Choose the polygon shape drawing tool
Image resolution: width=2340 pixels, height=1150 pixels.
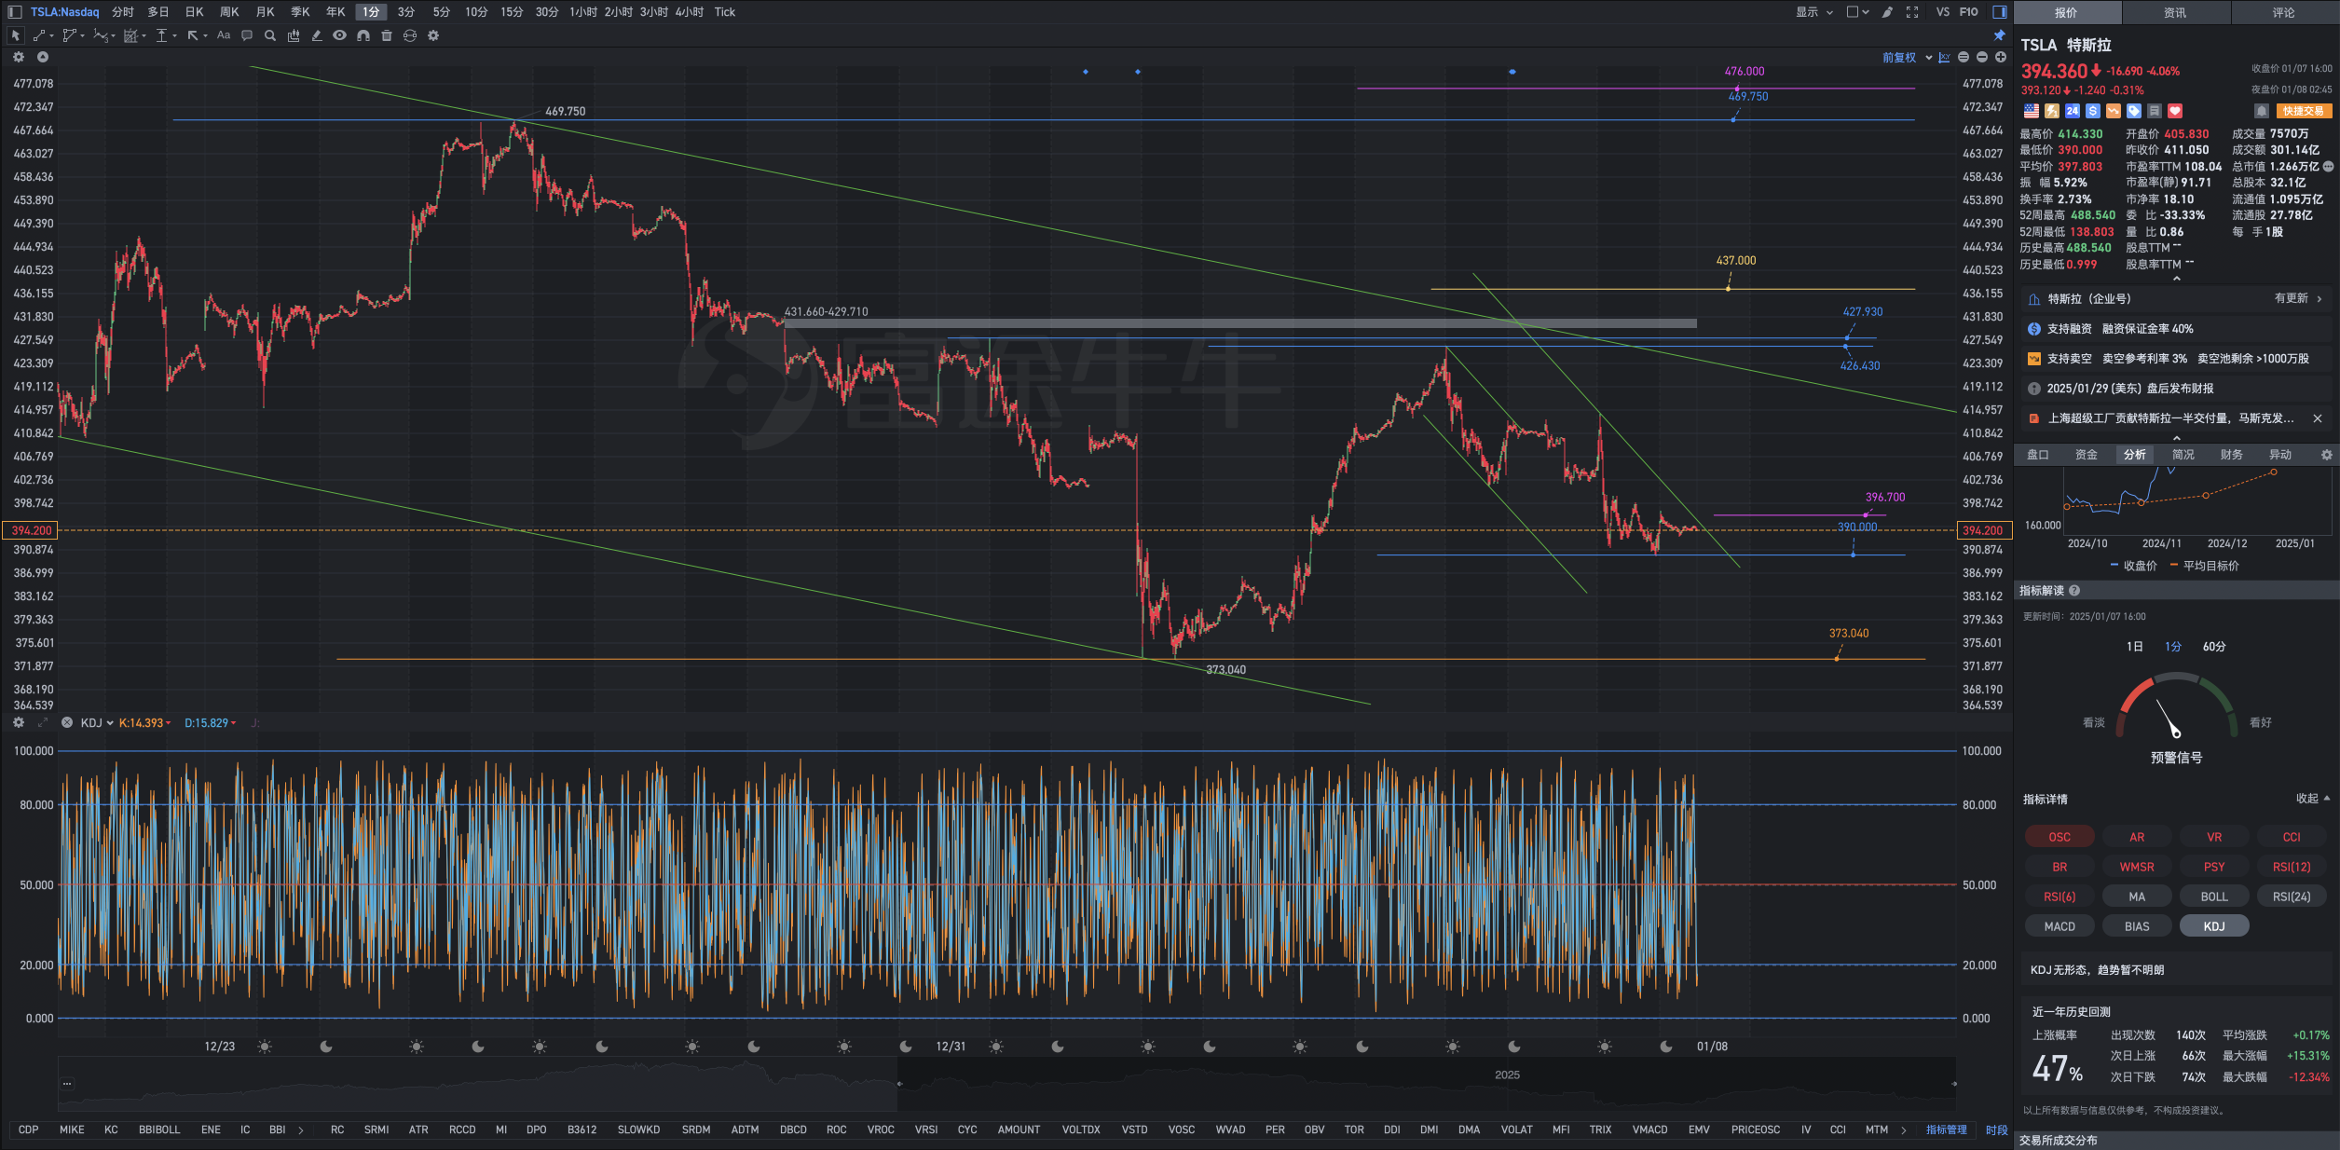tap(71, 35)
